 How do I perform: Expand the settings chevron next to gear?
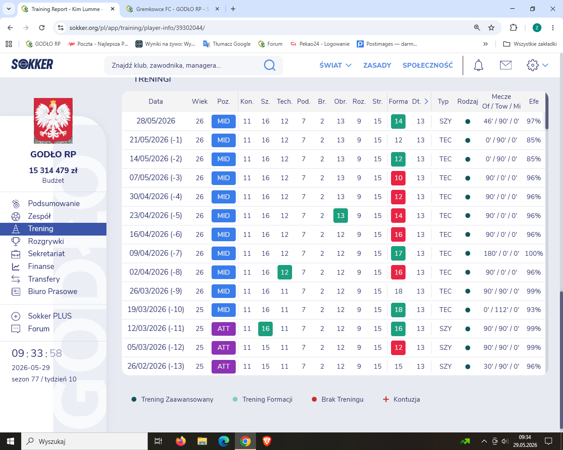pos(545,65)
